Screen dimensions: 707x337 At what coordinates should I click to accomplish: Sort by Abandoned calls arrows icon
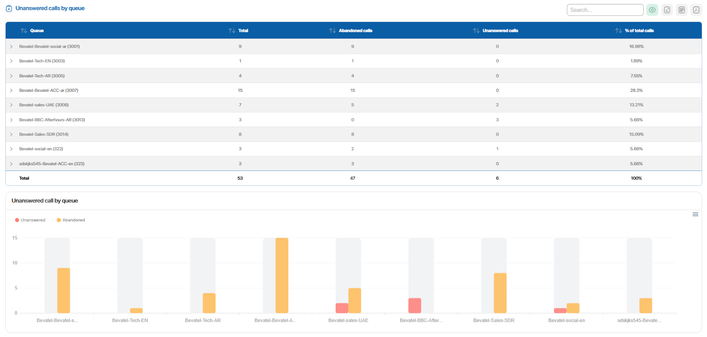332,30
